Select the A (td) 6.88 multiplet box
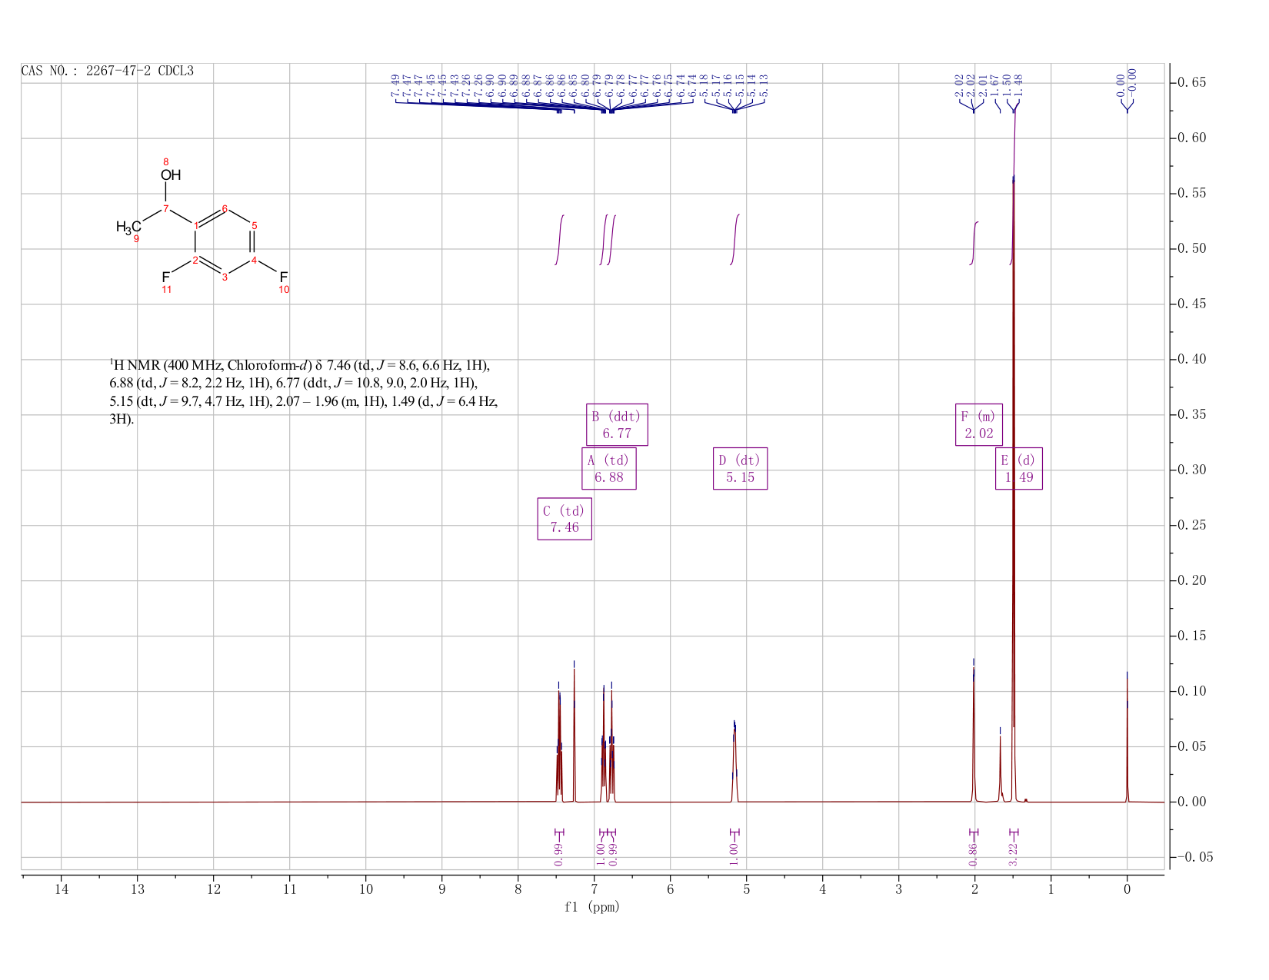The width and height of the screenshot is (1269, 980). (608, 468)
